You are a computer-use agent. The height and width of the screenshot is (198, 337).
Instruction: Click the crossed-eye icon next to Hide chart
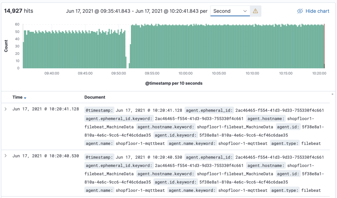(300, 11)
